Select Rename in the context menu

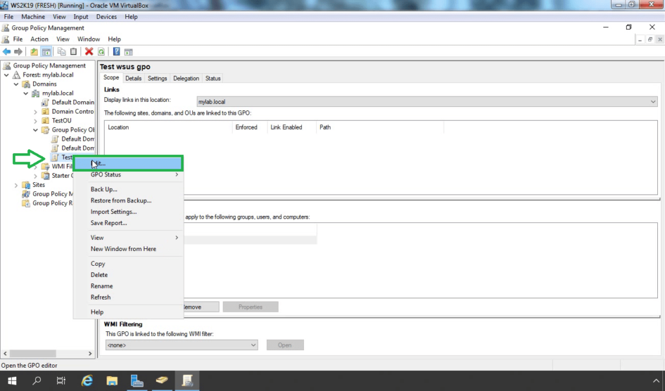pos(128,286)
